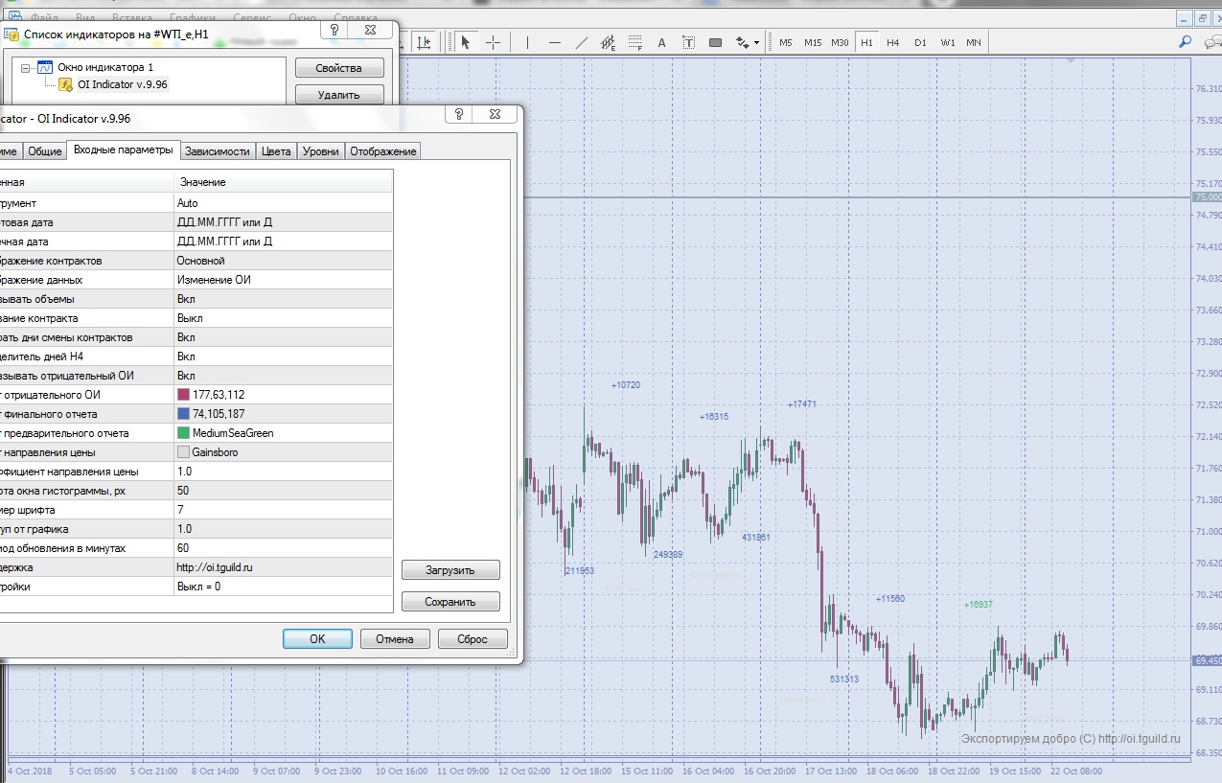Click the 'Свойства' button

coord(339,68)
